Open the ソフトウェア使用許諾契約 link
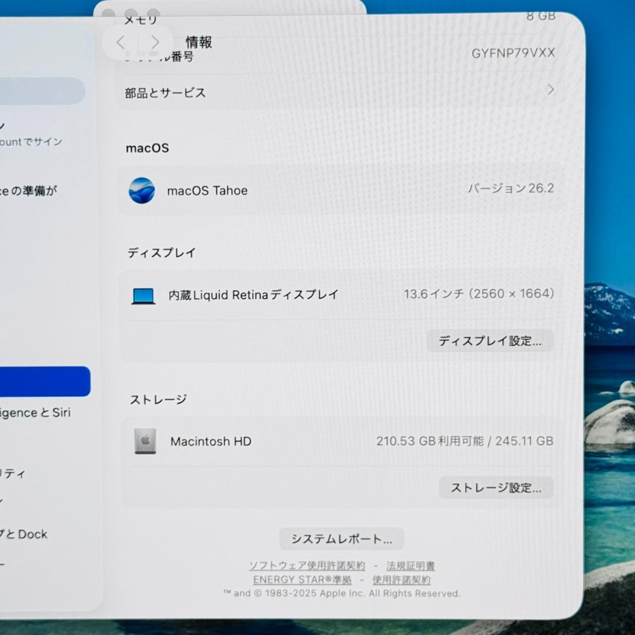This screenshot has height=635, width=635. click(308, 566)
